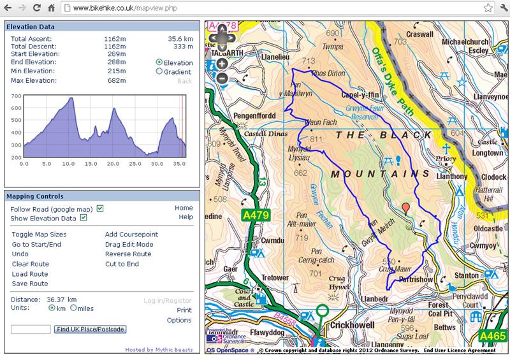Select the Elevation radio button

(x=159, y=62)
